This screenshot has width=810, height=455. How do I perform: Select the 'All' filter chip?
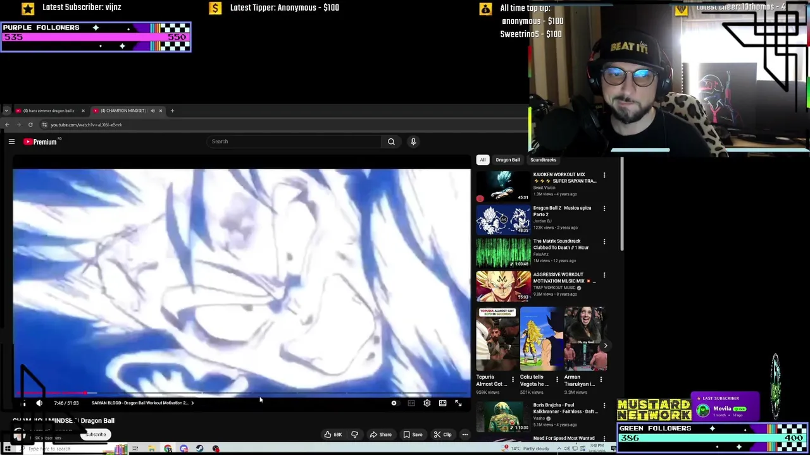[483, 160]
